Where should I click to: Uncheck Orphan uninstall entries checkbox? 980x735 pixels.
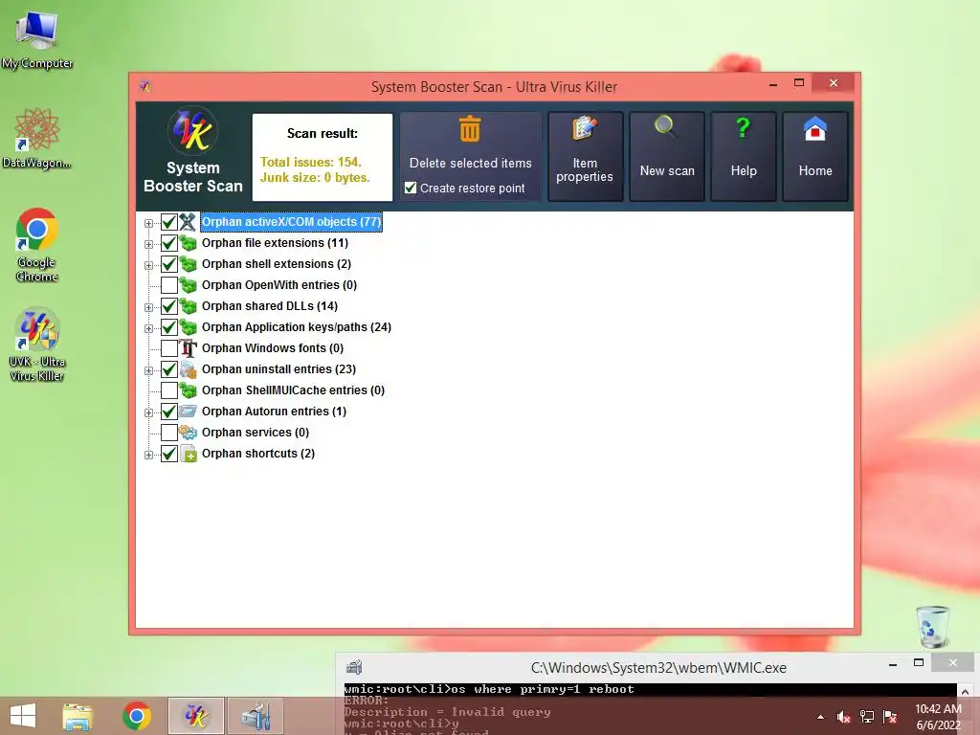[x=168, y=369]
